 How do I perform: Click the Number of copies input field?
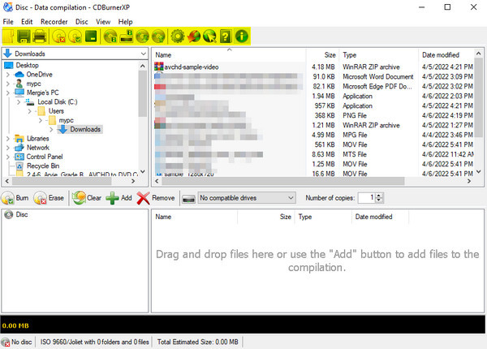tap(367, 198)
